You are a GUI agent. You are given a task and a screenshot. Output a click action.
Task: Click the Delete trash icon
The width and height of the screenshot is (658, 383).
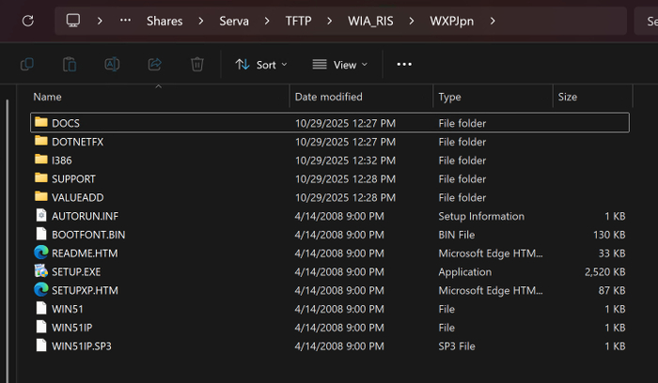[196, 64]
